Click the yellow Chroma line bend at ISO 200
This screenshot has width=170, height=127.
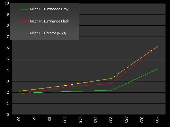(112, 78)
